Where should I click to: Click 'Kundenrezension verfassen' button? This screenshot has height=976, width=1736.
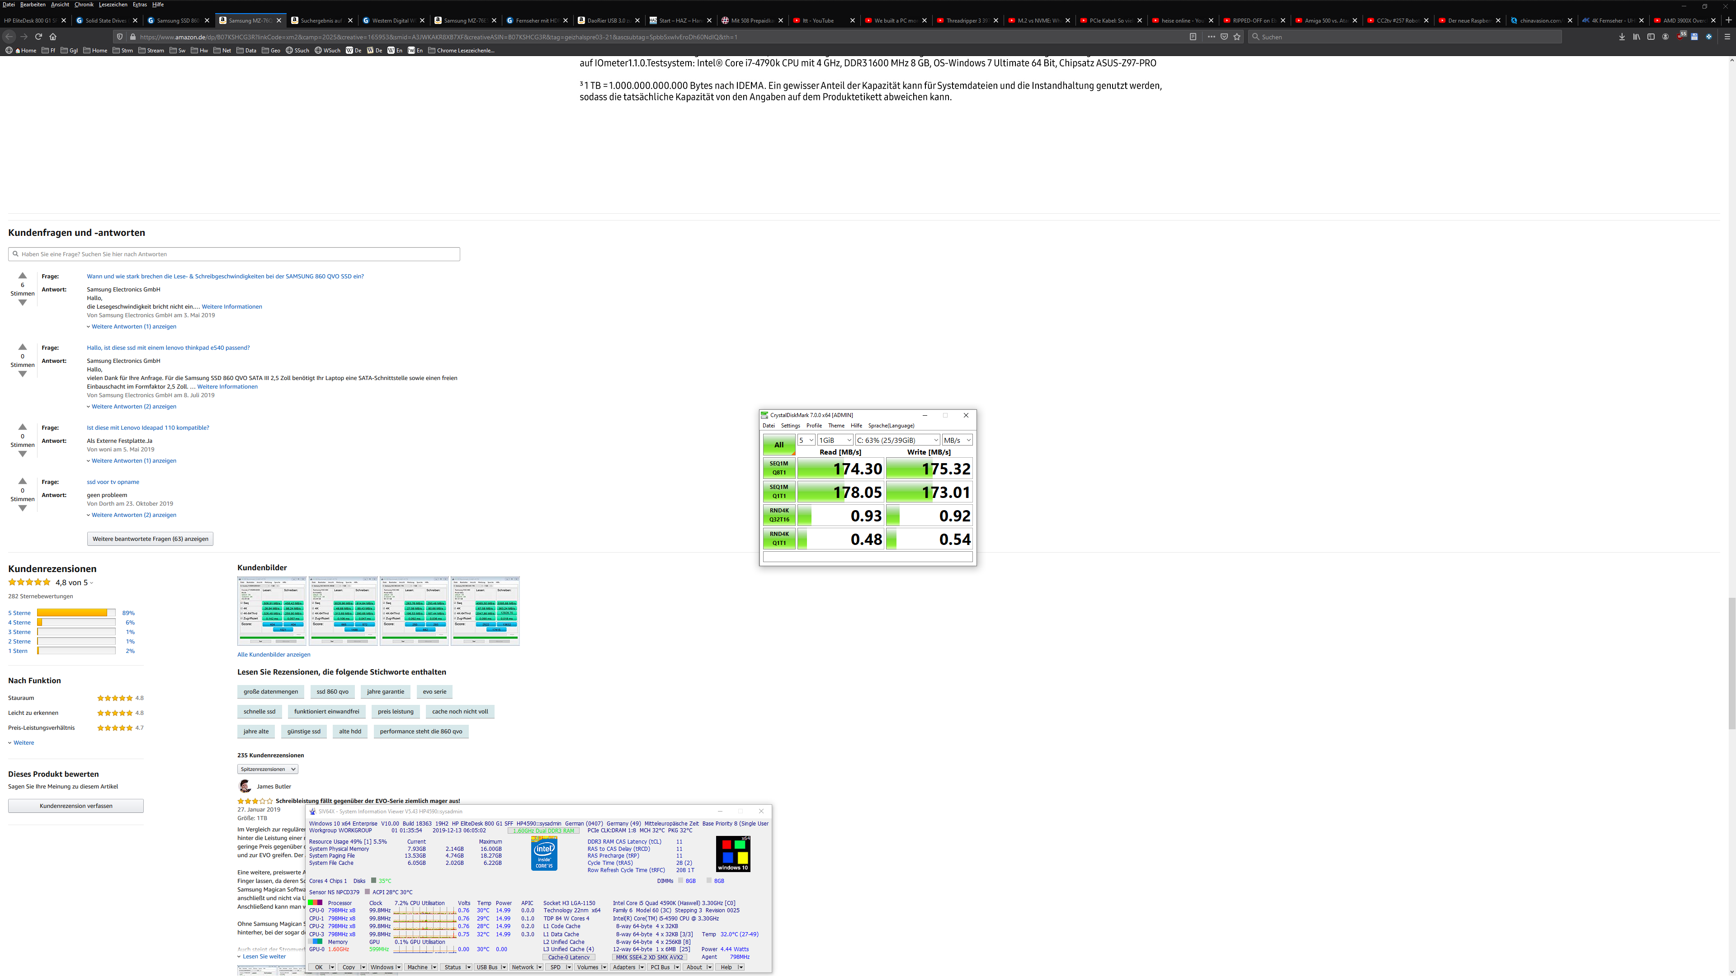[x=75, y=806]
